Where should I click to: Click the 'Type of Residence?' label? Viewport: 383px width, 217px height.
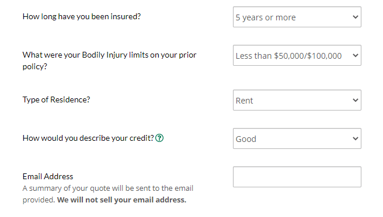coord(56,99)
